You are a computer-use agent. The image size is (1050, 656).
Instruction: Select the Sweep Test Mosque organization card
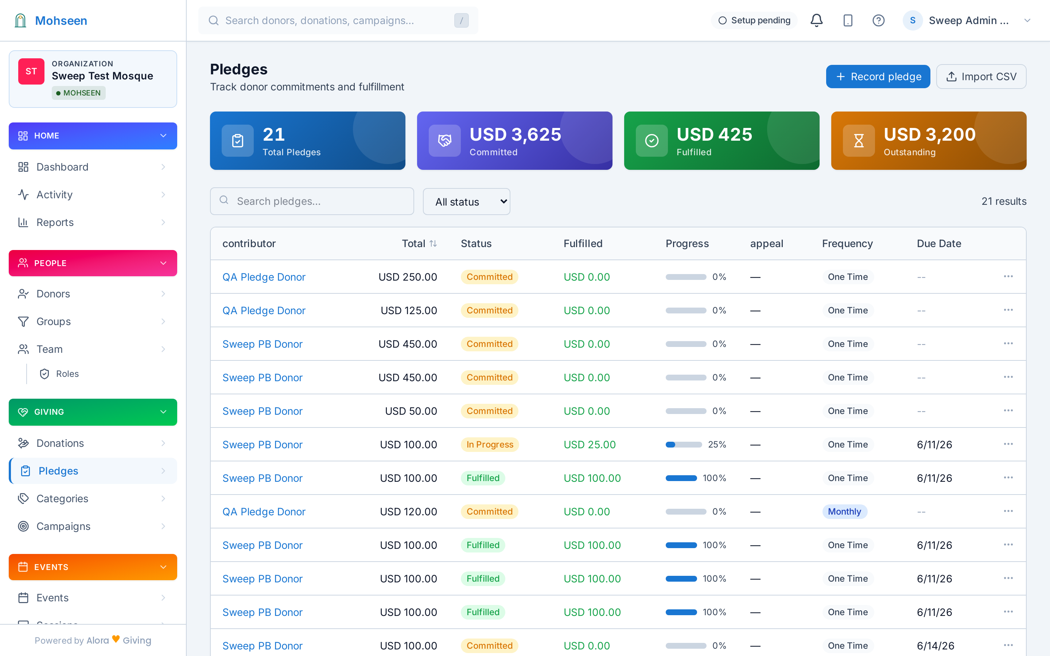coord(93,79)
